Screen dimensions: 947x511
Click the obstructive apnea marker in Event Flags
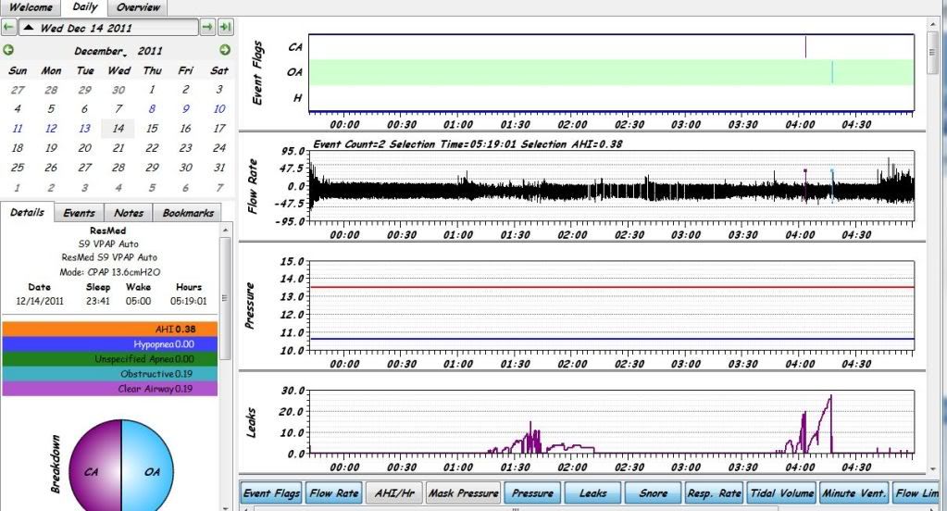click(x=832, y=73)
